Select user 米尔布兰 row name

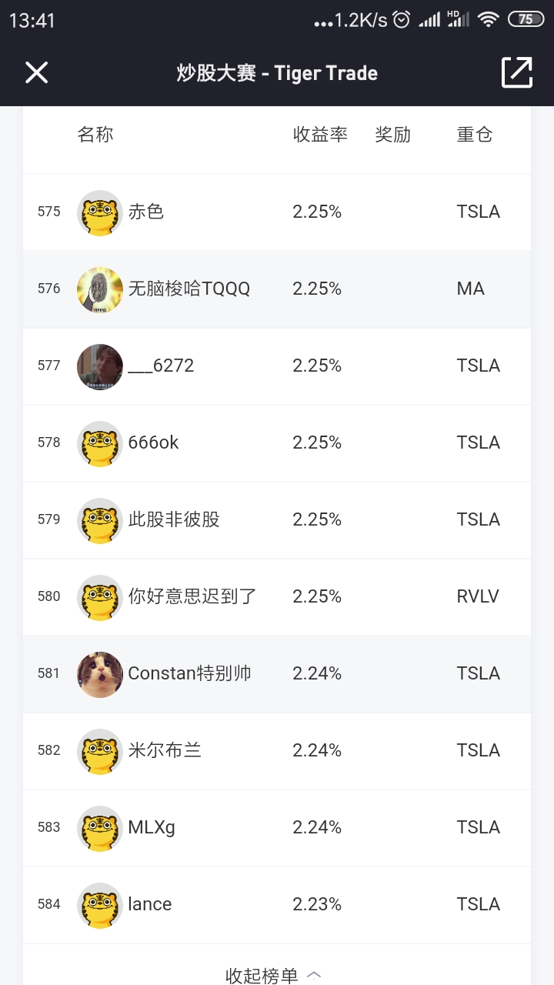click(165, 750)
